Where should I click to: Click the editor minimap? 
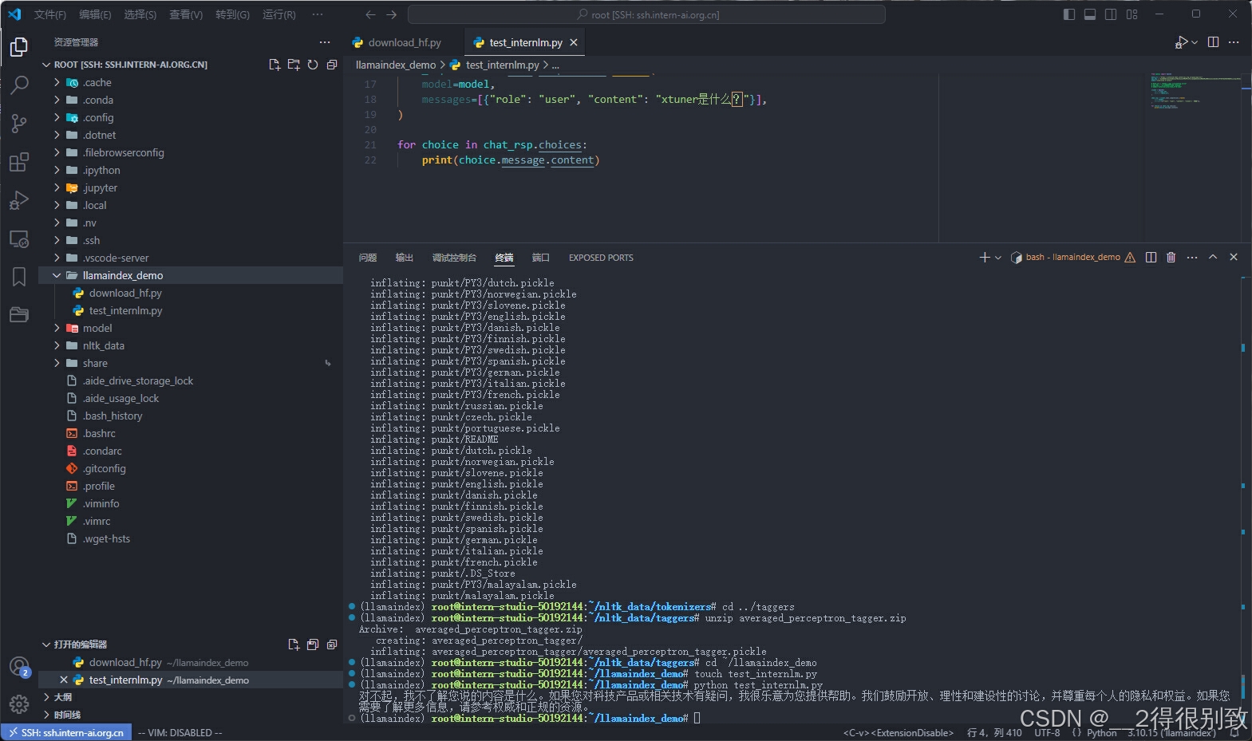pos(1195,156)
